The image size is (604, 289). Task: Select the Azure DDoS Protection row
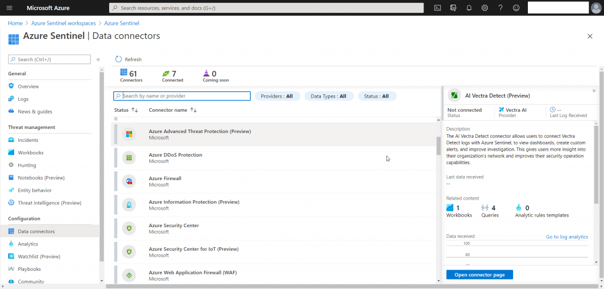pyautogui.click(x=274, y=158)
